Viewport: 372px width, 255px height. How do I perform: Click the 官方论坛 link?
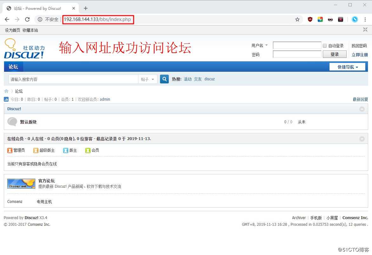[46, 181]
